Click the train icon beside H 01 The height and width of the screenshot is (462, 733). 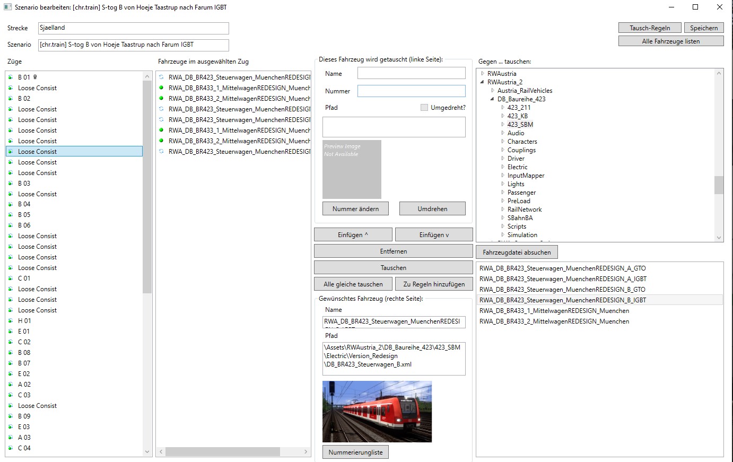coord(11,321)
